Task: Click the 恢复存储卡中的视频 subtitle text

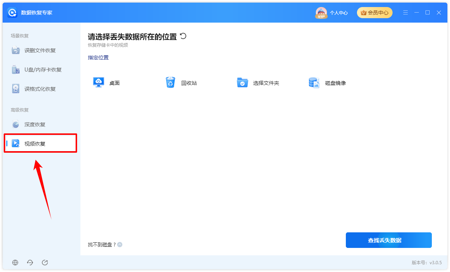Action: point(108,45)
